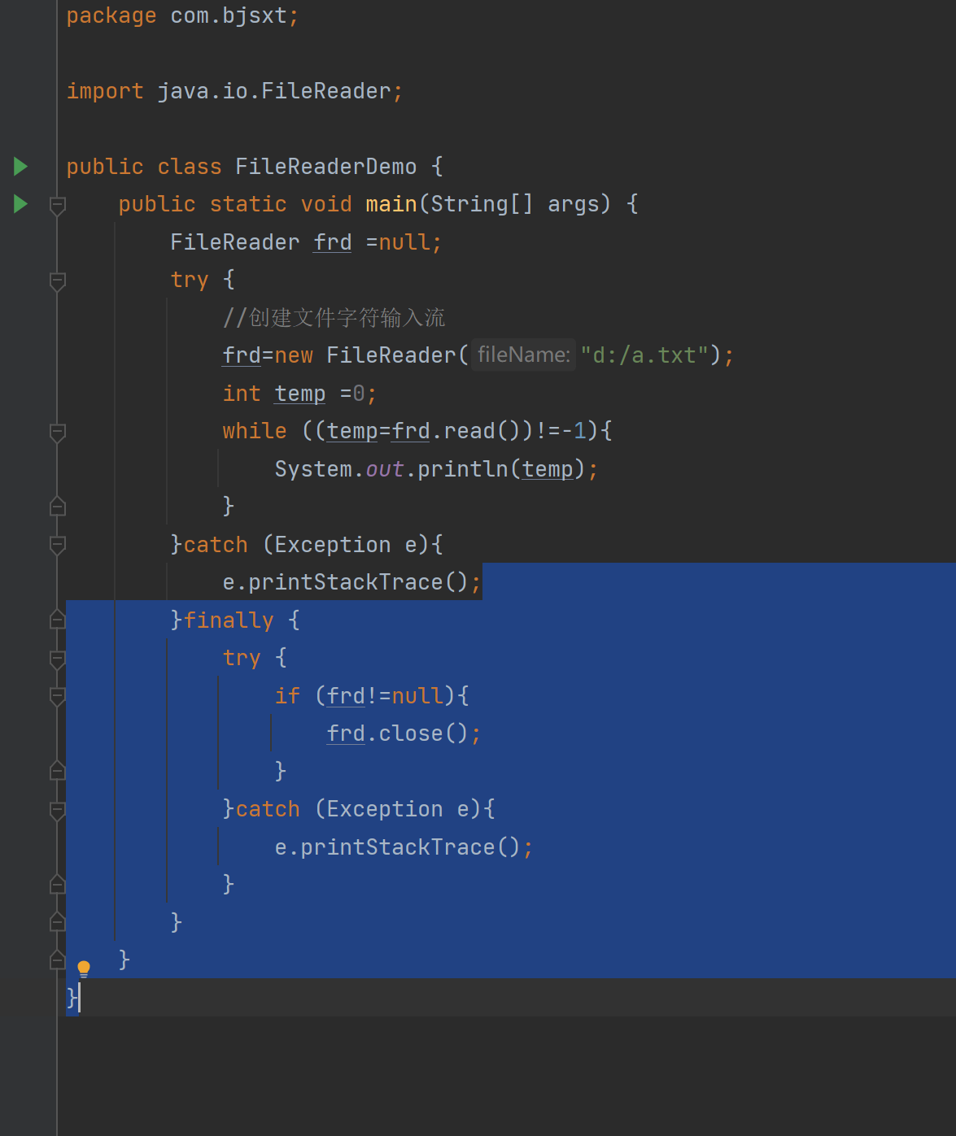Click second e.printStackTrace() in selection
Screen dimensions: 956x1136
[x=404, y=847]
